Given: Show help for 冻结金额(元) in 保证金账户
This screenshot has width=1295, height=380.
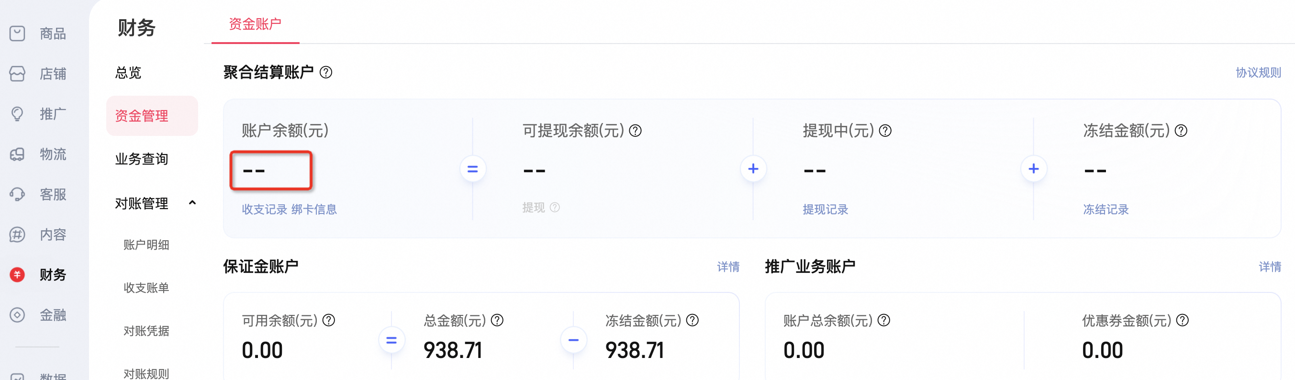Looking at the screenshot, I should pyautogui.click(x=692, y=320).
